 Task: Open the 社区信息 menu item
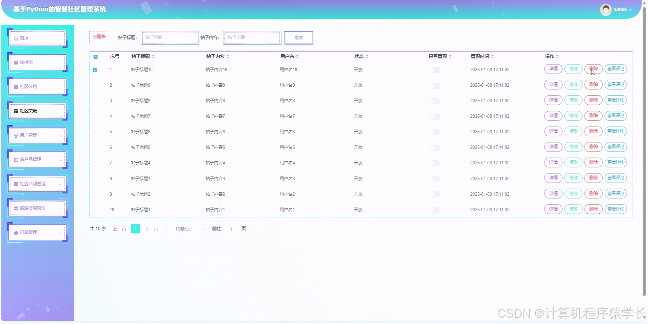[x=37, y=86]
